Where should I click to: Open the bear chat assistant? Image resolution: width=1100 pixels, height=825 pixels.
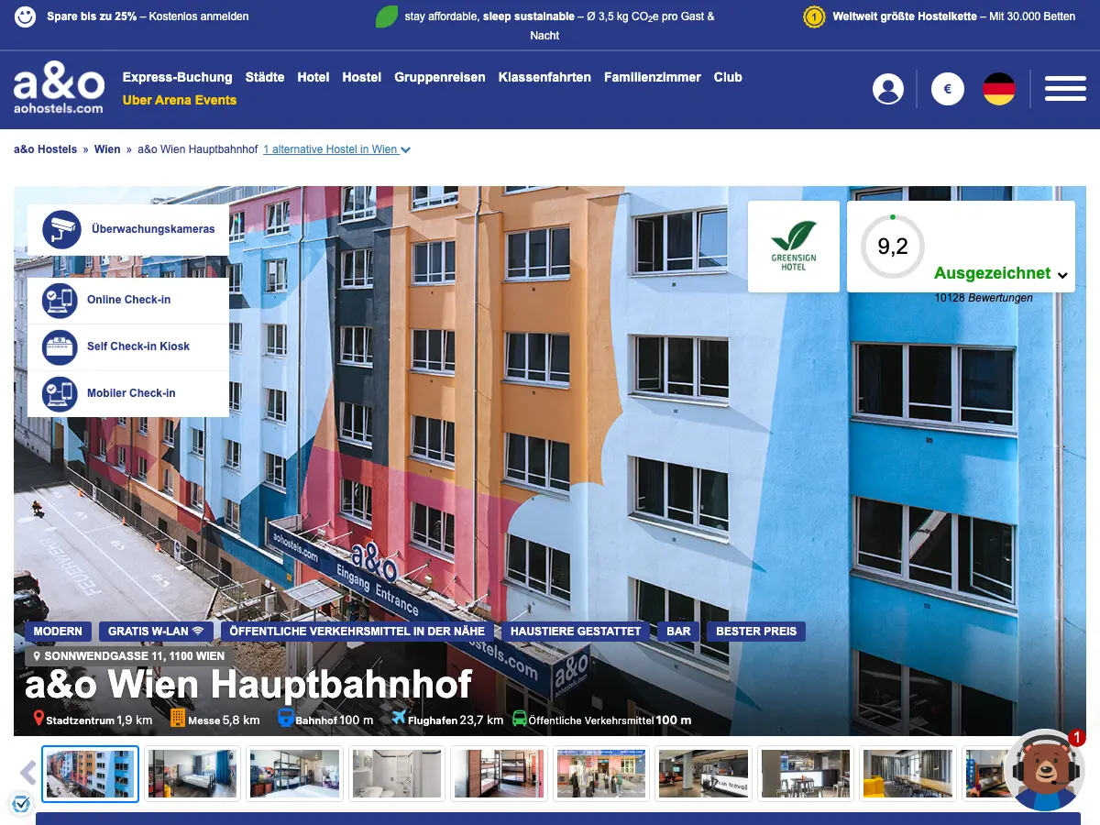[x=1045, y=770]
